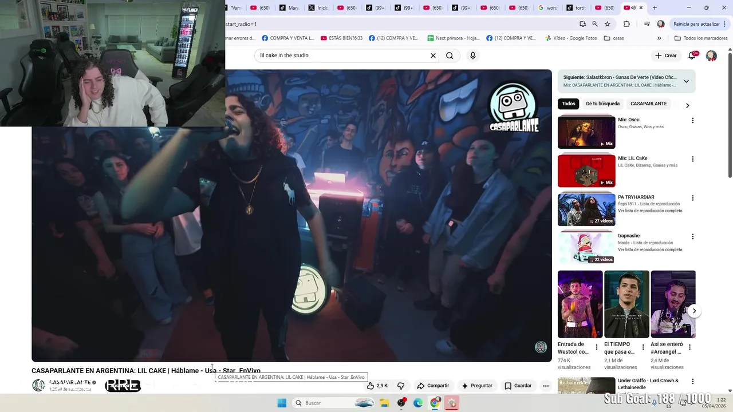Open options for El TIEMPO que pasa short
Viewport: 733px width, 412px height.
643,347
